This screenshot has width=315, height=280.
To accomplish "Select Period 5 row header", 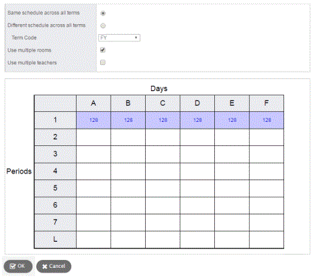I will 55,188.
